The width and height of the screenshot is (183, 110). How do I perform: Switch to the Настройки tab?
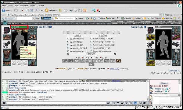(x=139, y=81)
